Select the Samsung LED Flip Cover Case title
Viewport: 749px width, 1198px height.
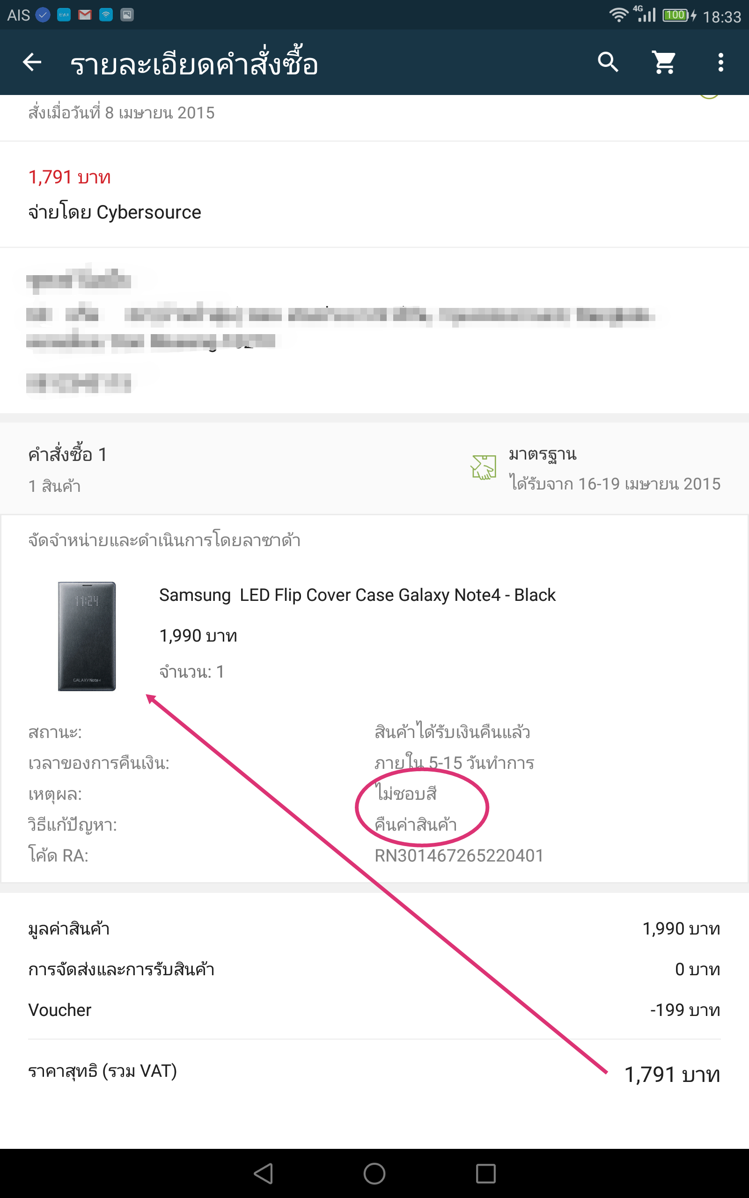[357, 595]
